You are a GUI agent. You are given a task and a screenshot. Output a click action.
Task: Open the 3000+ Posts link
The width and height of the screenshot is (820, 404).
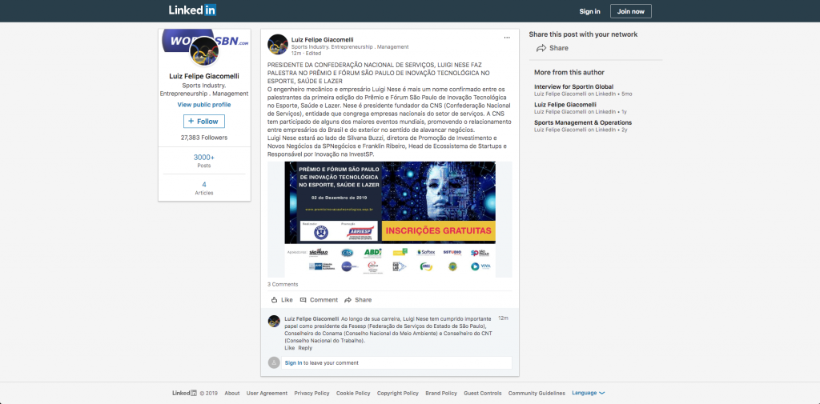coord(204,161)
